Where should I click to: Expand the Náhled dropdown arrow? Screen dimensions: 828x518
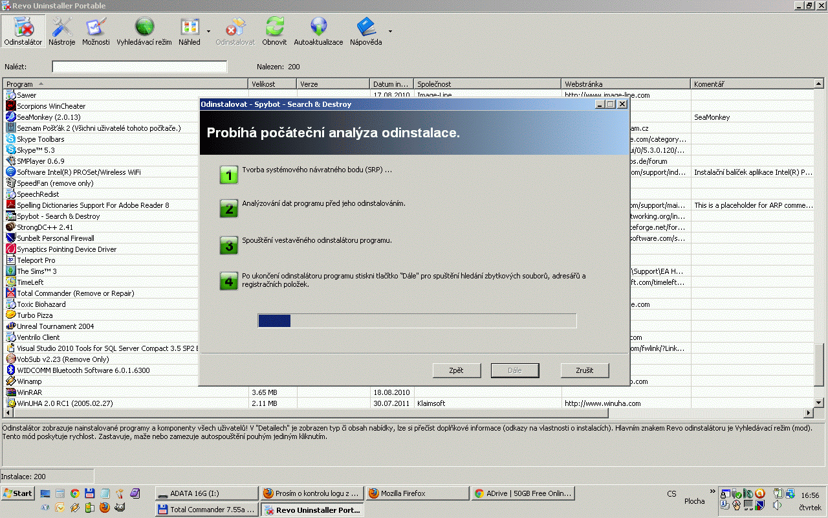208,30
